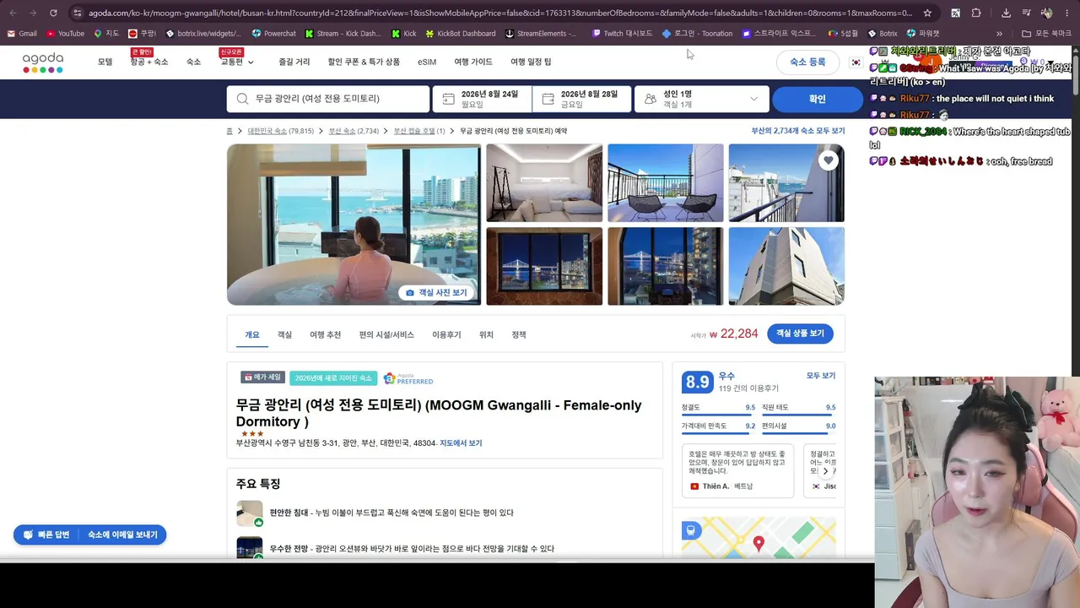Click the check-in calendar icon
Viewport: 1080px width, 608px height.
click(x=447, y=99)
